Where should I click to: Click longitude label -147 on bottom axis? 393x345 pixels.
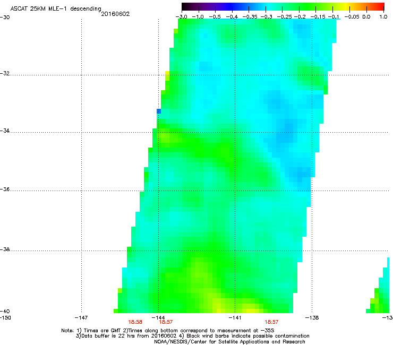click(x=81, y=318)
